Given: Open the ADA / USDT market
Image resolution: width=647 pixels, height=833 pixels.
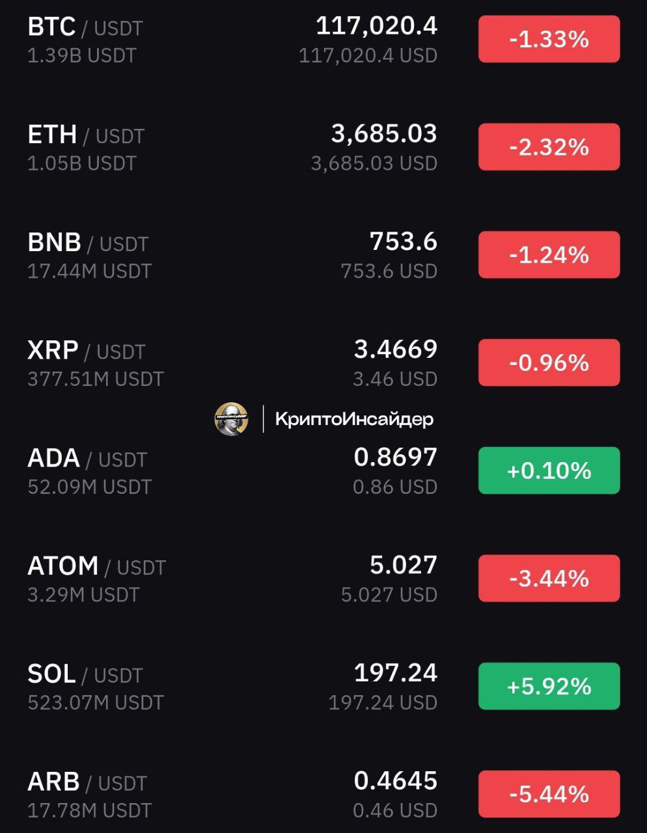Looking at the screenshot, I should tap(87, 459).
